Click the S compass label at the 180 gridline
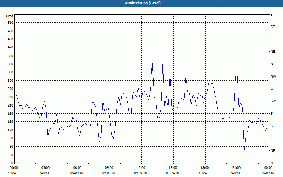283x177 pixels. point(272,114)
